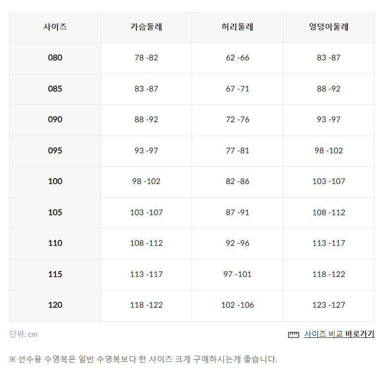Click the ruler icon beside size comparison
The height and width of the screenshot is (373, 381).
(293, 334)
